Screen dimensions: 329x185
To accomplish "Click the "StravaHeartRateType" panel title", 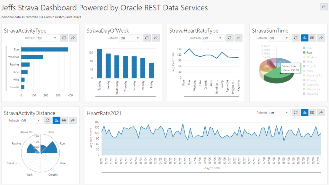I will coord(194,30).
